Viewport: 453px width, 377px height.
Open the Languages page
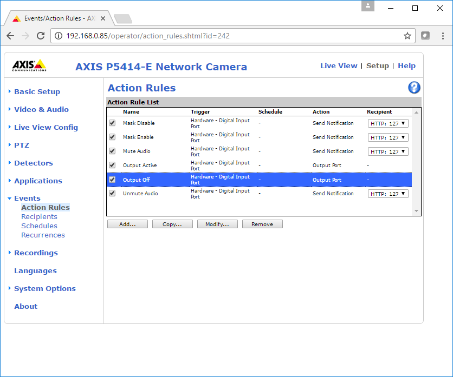[35, 271]
